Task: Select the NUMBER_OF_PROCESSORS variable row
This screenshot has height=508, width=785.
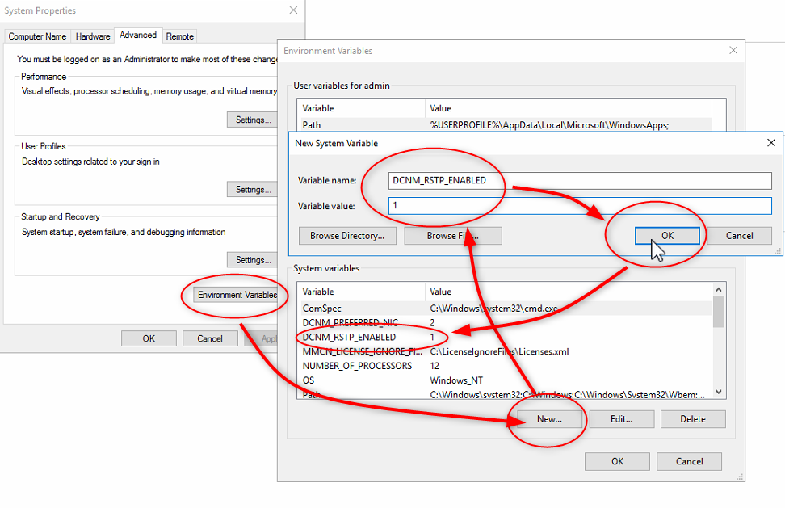Action: coord(357,366)
